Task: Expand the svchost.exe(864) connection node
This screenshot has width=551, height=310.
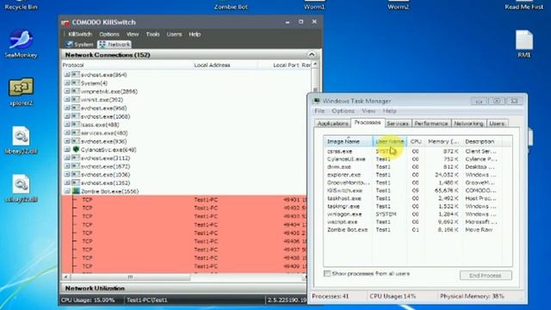Action: pyautogui.click(x=67, y=75)
